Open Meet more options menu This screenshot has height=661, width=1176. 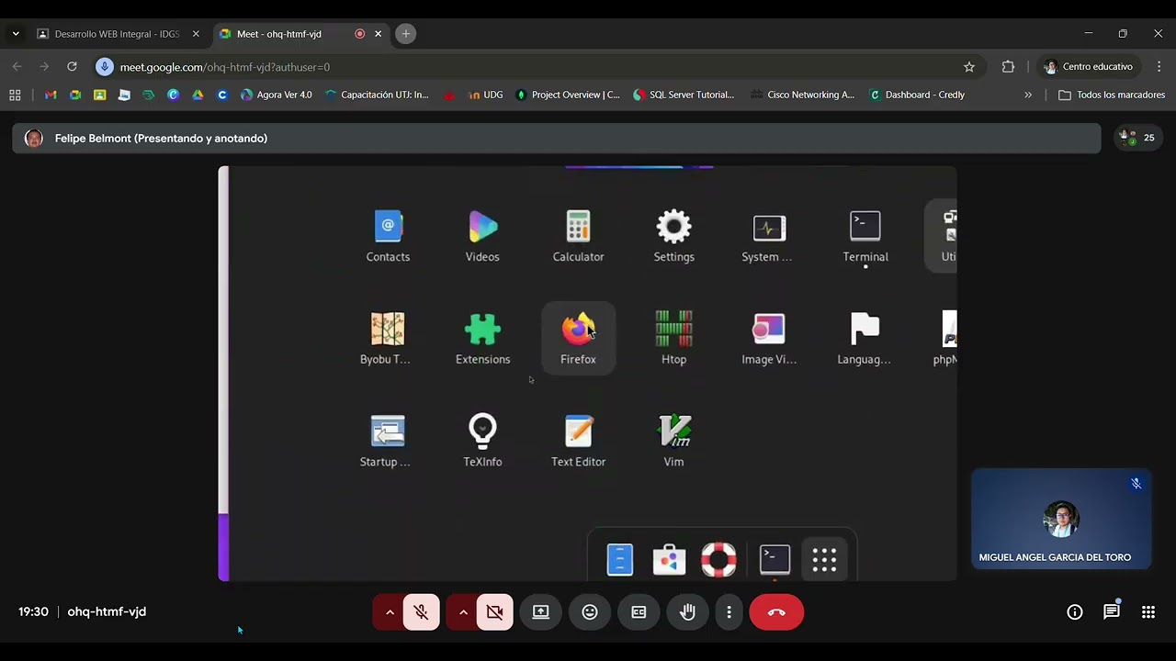[x=729, y=612]
